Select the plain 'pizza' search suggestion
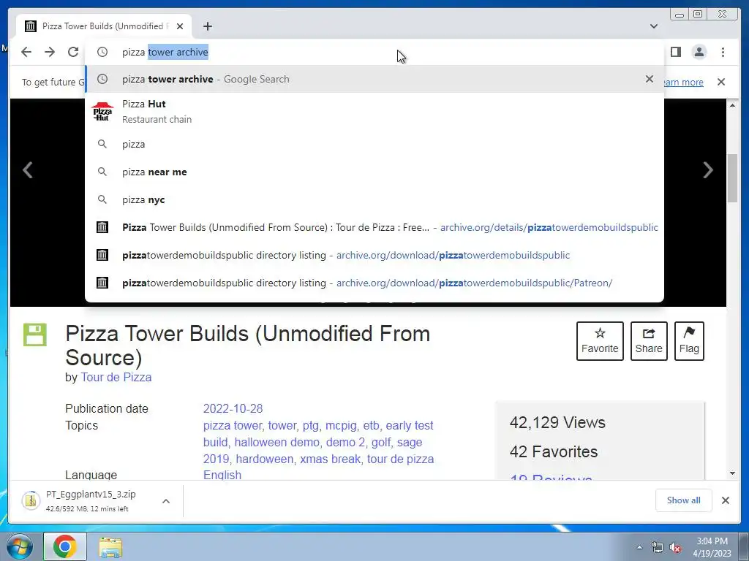749x561 pixels. [x=374, y=144]
